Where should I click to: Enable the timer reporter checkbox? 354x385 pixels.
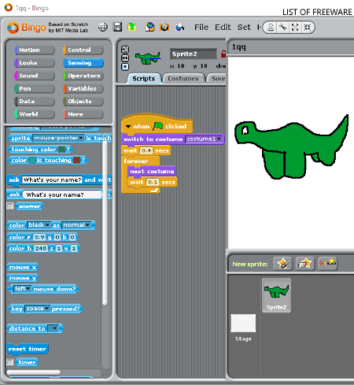[10, 362]
